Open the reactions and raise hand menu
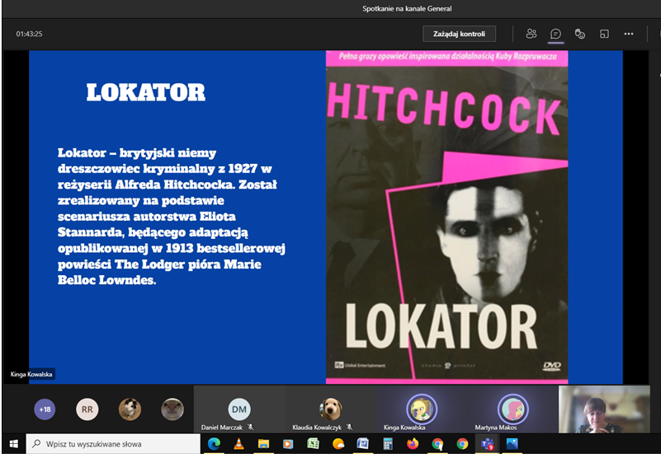Viewport: 661px width, 458px height. tap(580, 34)
